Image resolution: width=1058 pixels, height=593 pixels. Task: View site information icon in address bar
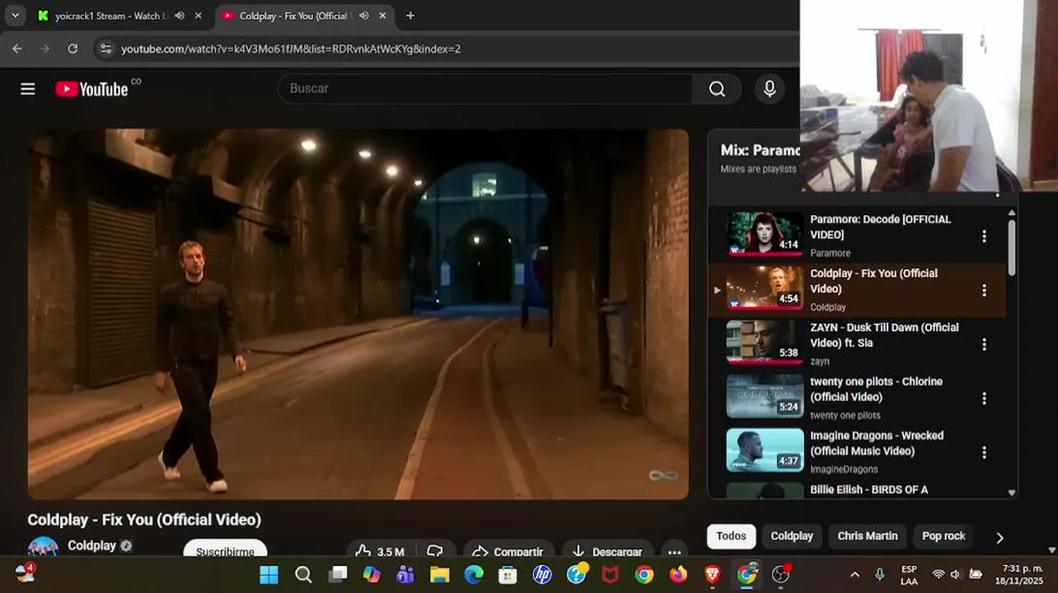pyautogui.click(x=105, y=49)
